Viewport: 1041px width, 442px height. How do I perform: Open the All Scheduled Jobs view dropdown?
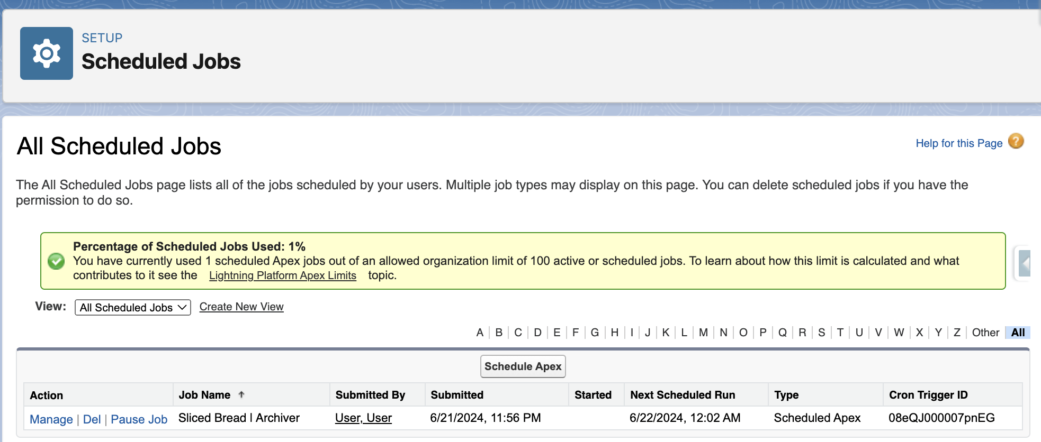133,307
